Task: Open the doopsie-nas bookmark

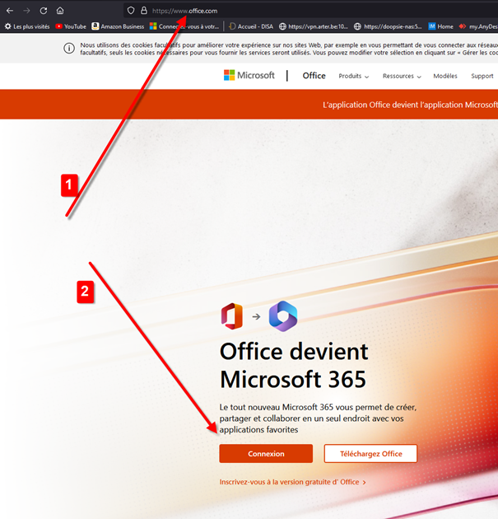Action: [x=388, y=26]
